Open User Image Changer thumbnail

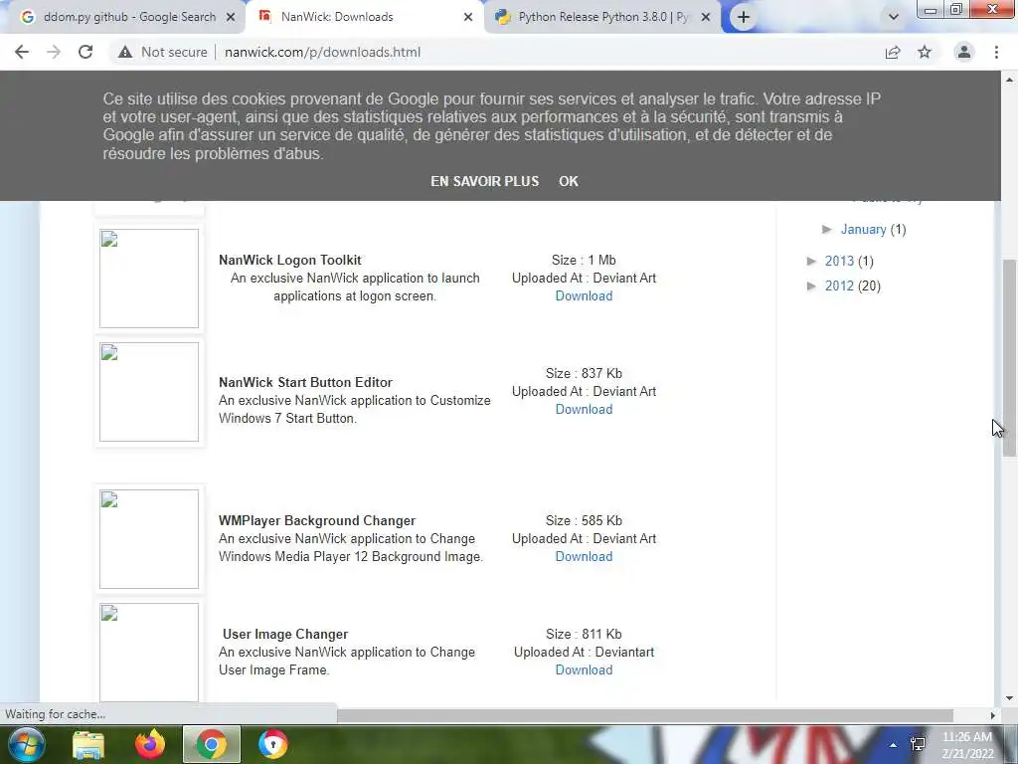pyautogui.click(x=149, y=653)
